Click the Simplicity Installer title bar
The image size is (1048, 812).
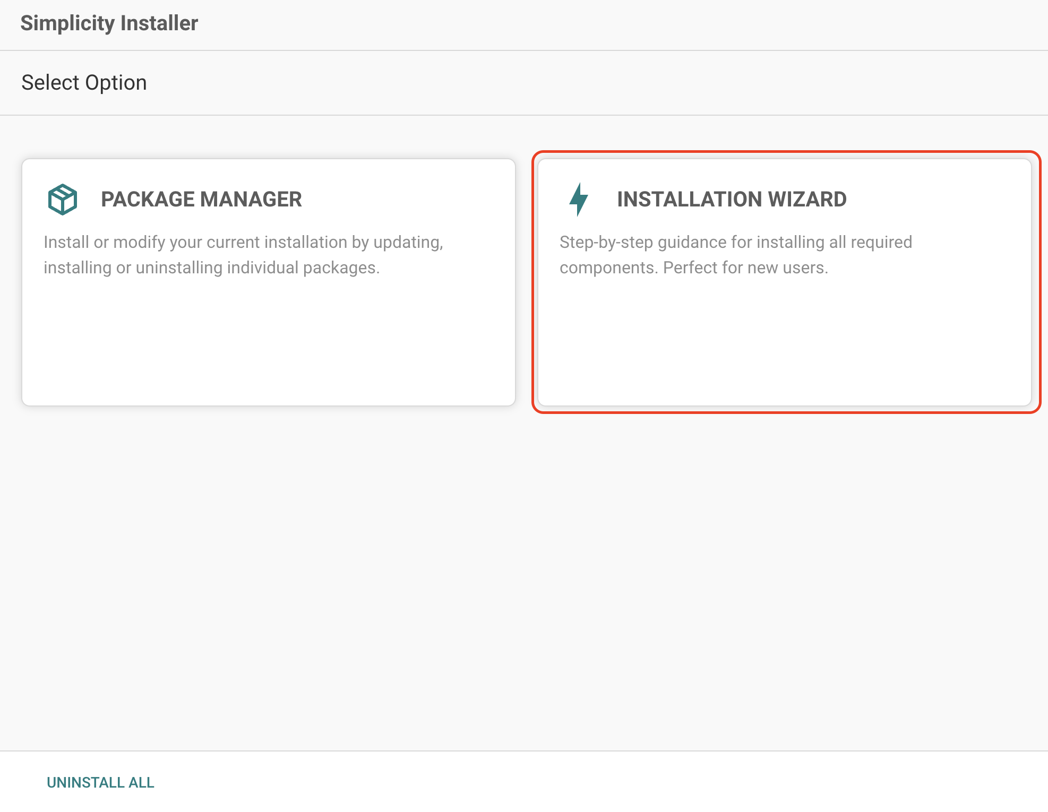pos(109,23)
